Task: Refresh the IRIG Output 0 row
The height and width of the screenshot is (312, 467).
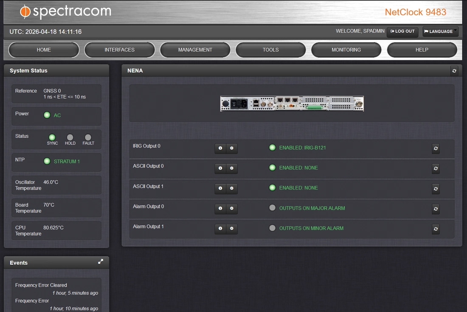Action: click(436, 148)
